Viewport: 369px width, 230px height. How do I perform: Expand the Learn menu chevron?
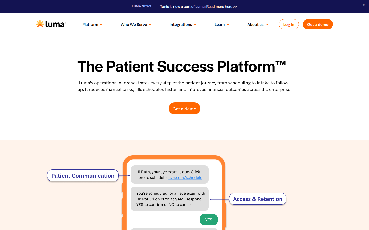(x=228, y=25)
